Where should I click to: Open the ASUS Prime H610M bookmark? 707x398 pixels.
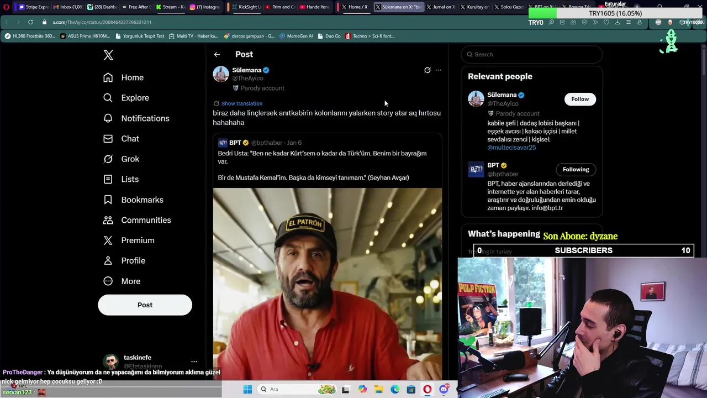click(85, 36)
